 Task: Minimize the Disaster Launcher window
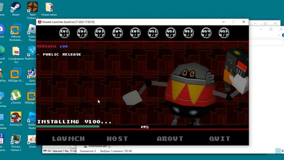point(224,22)
